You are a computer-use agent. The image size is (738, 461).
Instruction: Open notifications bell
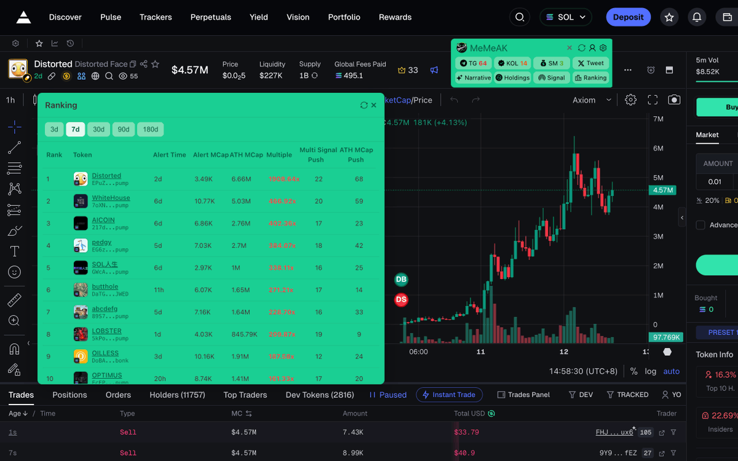click(x=697, y=17)
